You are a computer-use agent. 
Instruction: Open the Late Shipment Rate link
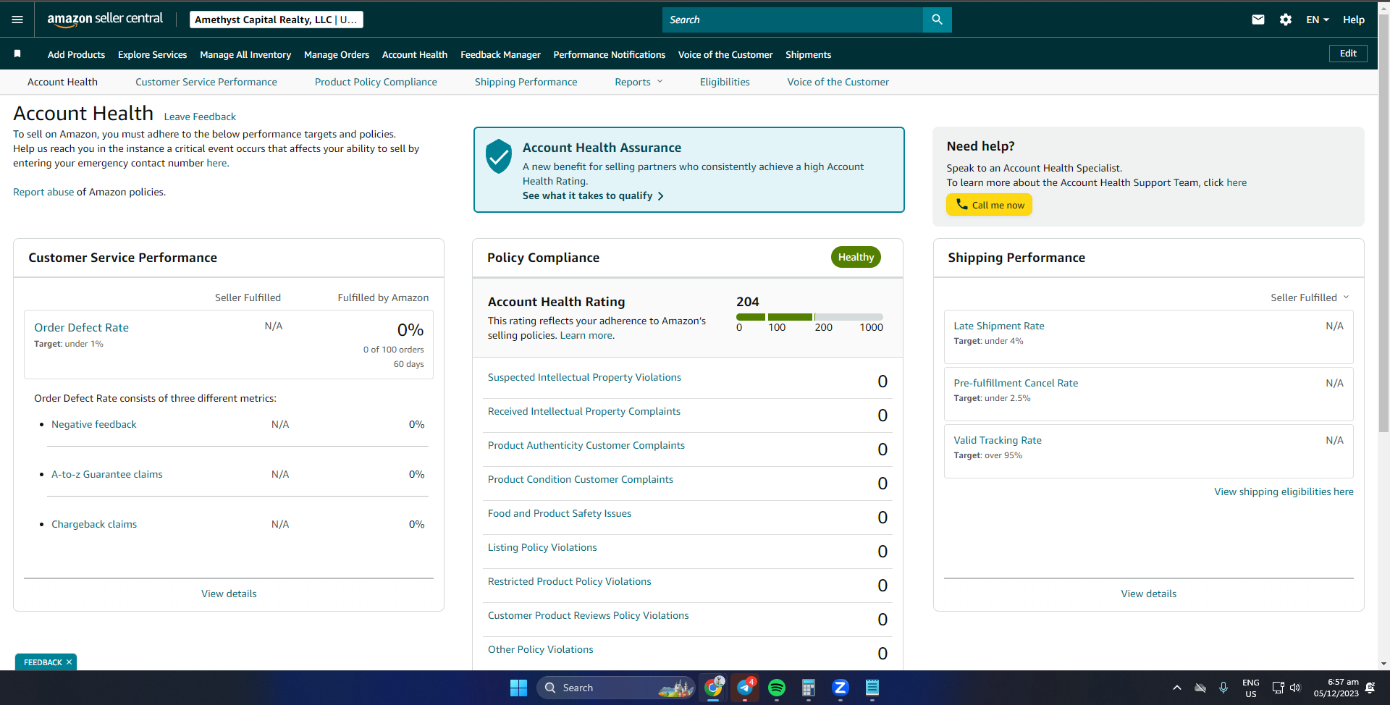click(999, 326)
